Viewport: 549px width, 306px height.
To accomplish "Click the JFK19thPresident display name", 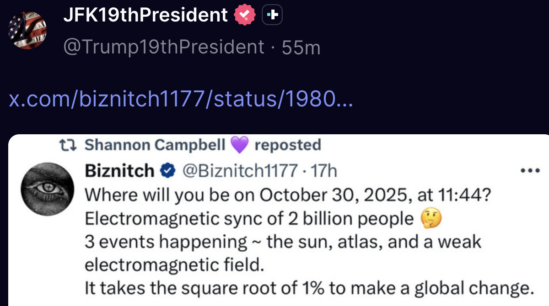I will (x=145, y=16).
